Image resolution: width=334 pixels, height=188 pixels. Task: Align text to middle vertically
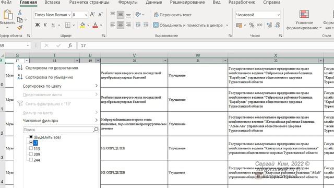(121, 15)
